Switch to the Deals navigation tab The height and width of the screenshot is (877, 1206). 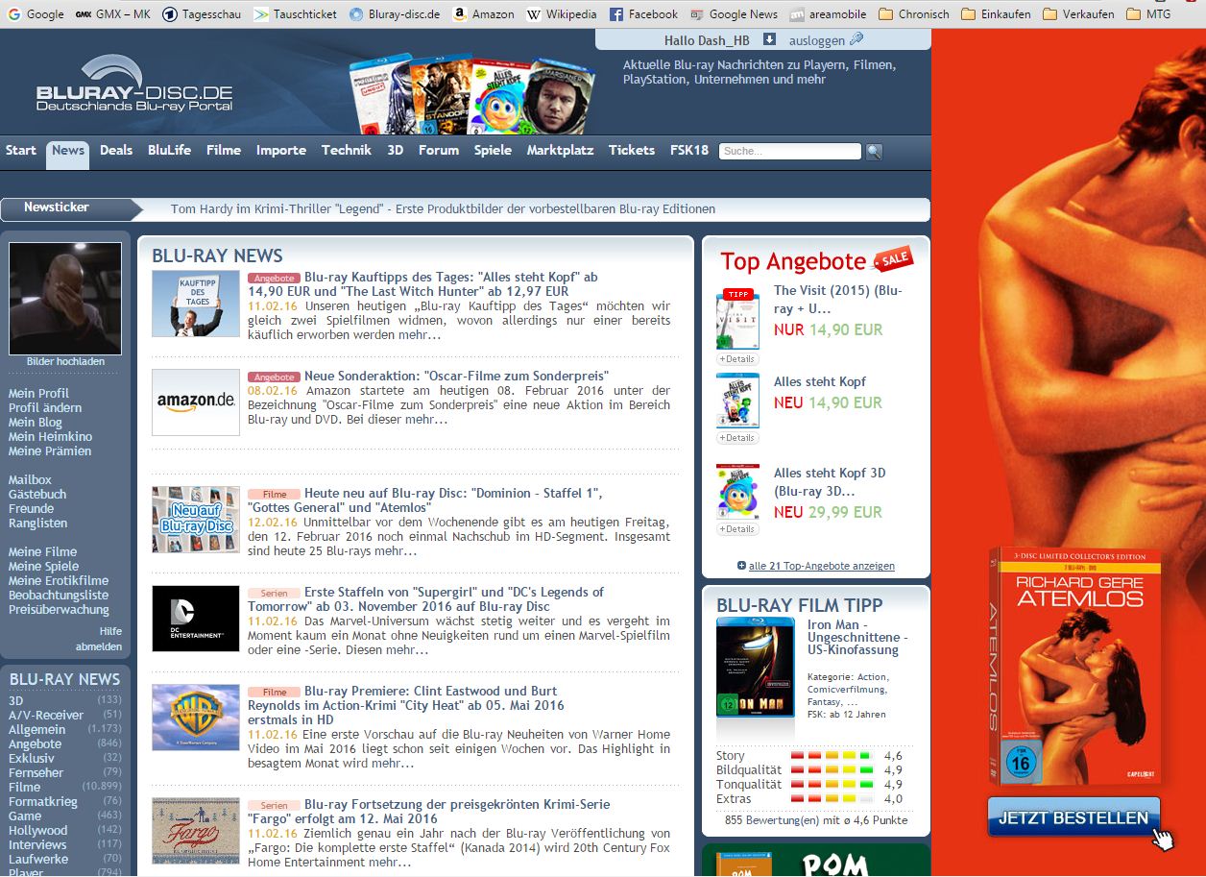(116, 150)
